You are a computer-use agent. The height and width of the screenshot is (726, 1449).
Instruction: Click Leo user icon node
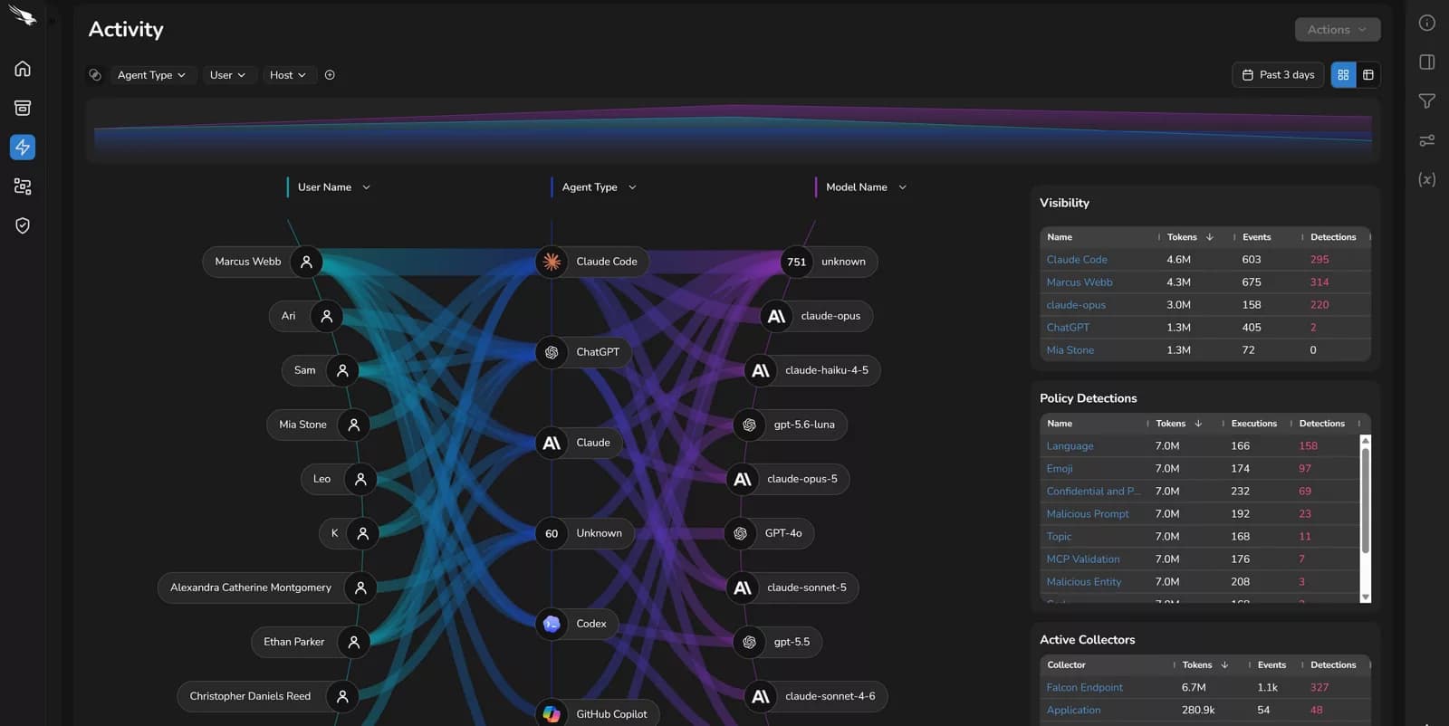[x=360, y=479]
